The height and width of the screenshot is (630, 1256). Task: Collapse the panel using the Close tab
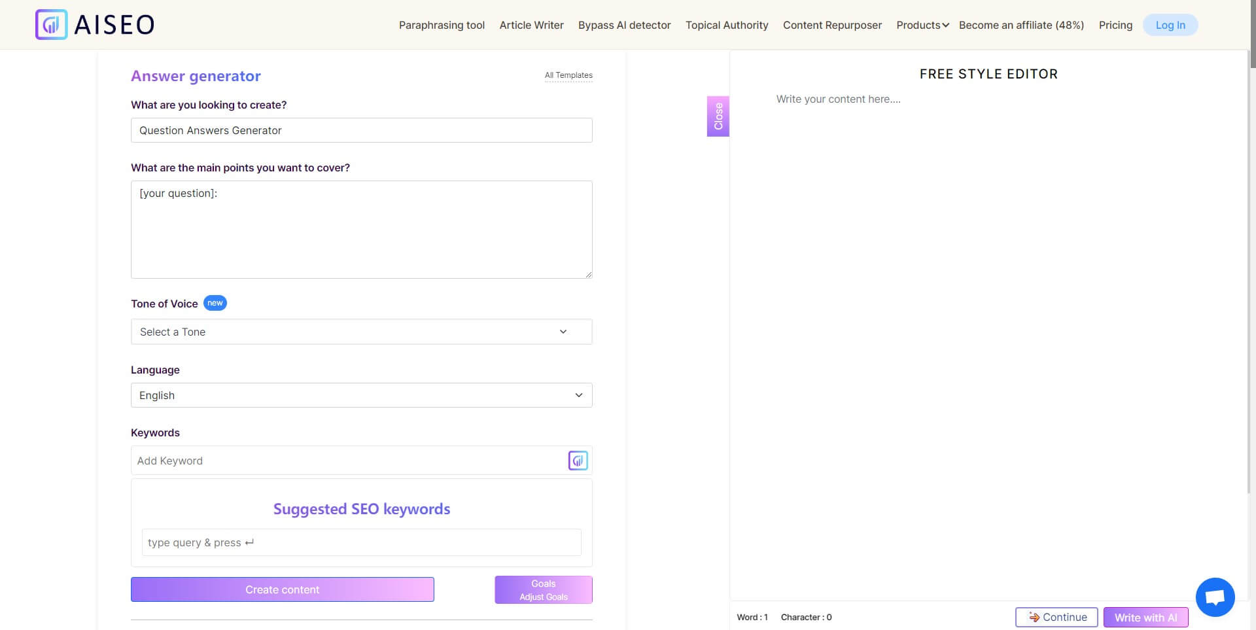[x=718, y=116]
